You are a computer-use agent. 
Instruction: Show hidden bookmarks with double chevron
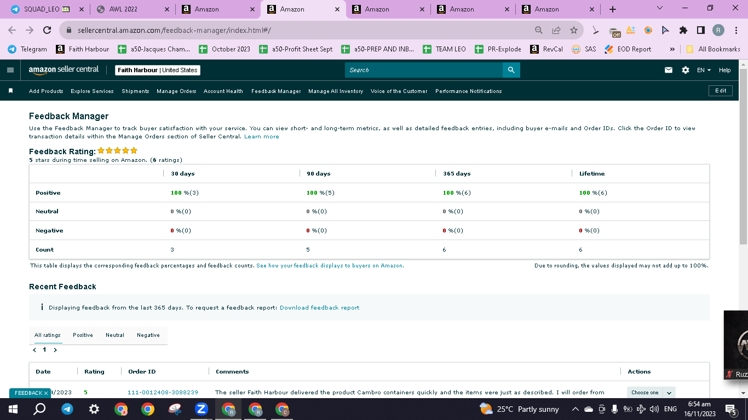(672, 49)
